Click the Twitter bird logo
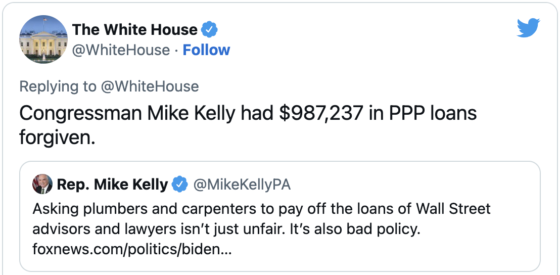Screen dimensions: 560x275 pyautogui.click(x=529, y=29)
